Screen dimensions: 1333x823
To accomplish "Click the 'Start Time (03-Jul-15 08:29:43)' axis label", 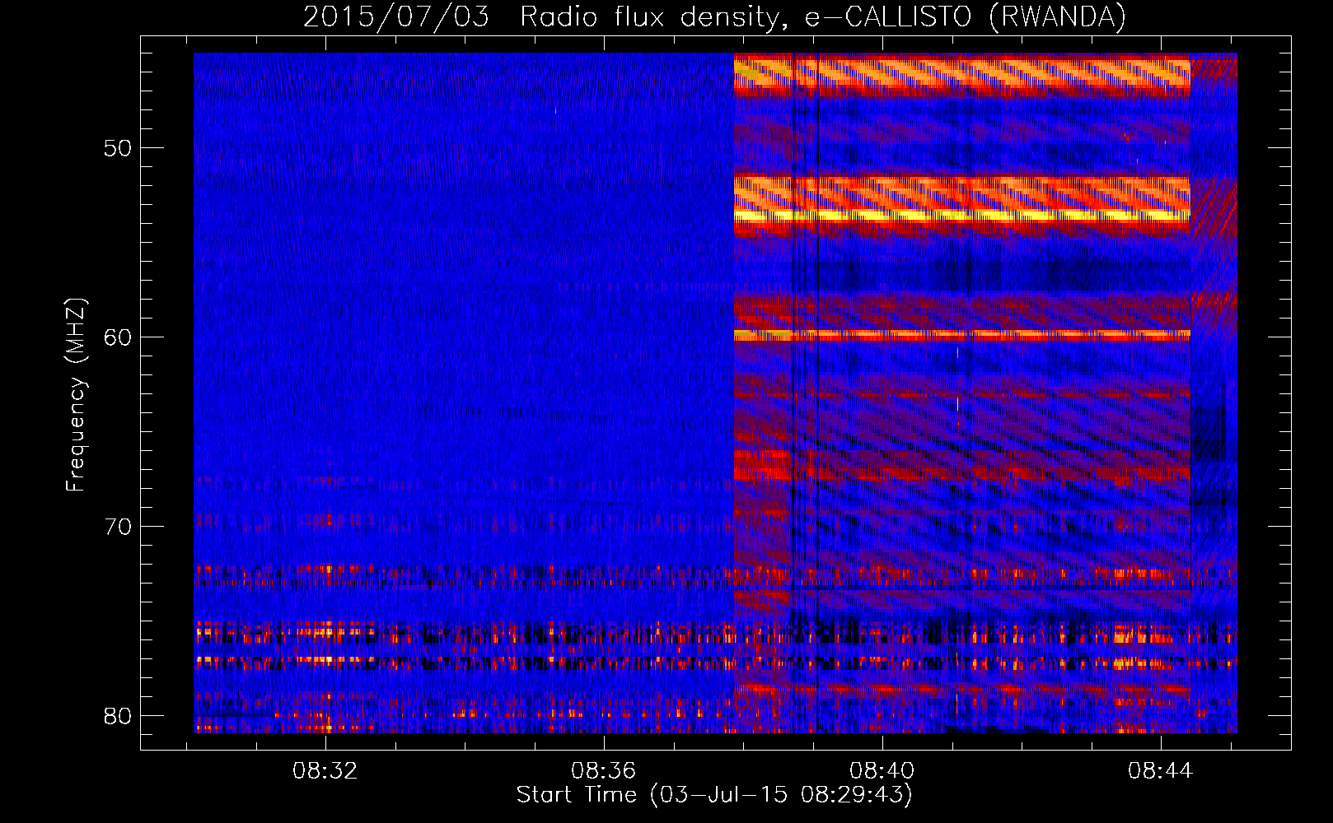I will pos(714,795).
